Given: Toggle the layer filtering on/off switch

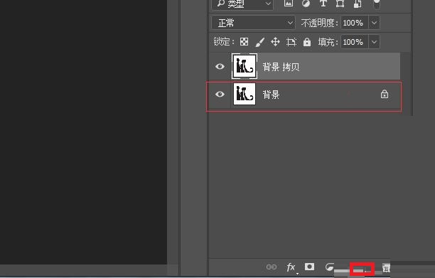Looking at the screenshot, I should [x=376, y=4].
